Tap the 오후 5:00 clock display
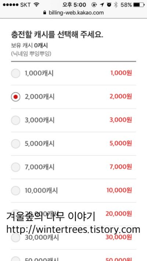 (x=74, y=5)
